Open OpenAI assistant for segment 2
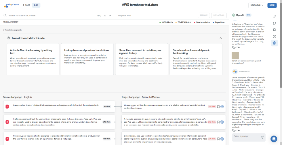The width and height of the screenshot is (282, 145). pos(222,122)
